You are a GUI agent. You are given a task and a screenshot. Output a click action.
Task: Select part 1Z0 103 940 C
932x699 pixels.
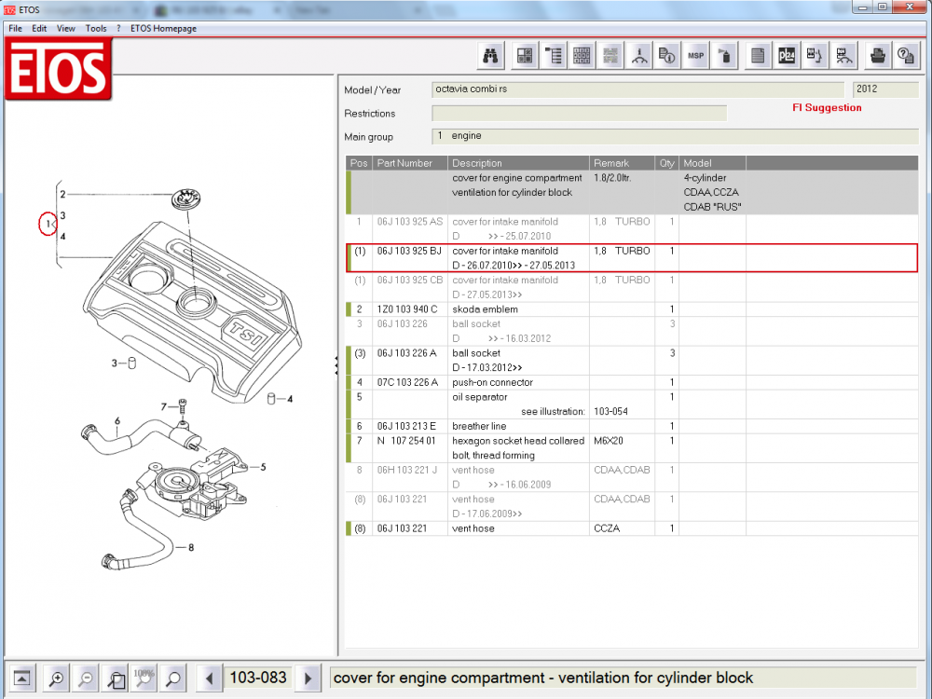tap(407, 309)
